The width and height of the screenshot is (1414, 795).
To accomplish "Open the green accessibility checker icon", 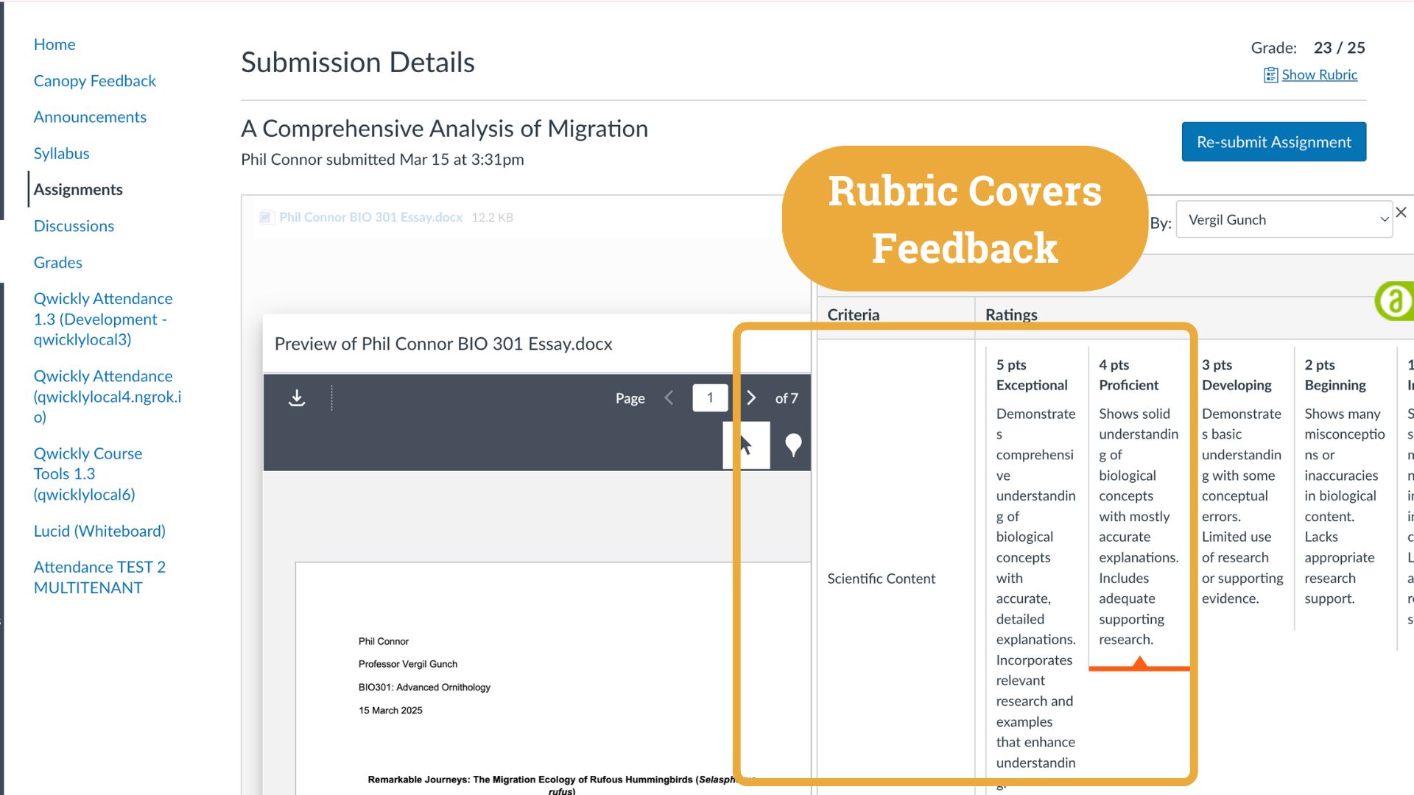I will (x=1394, y=301).
